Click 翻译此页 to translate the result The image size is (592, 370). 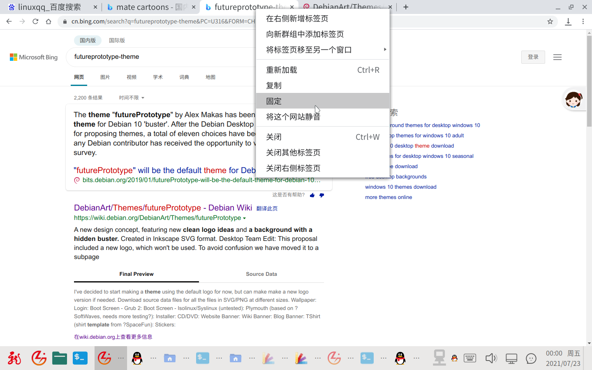267,208
